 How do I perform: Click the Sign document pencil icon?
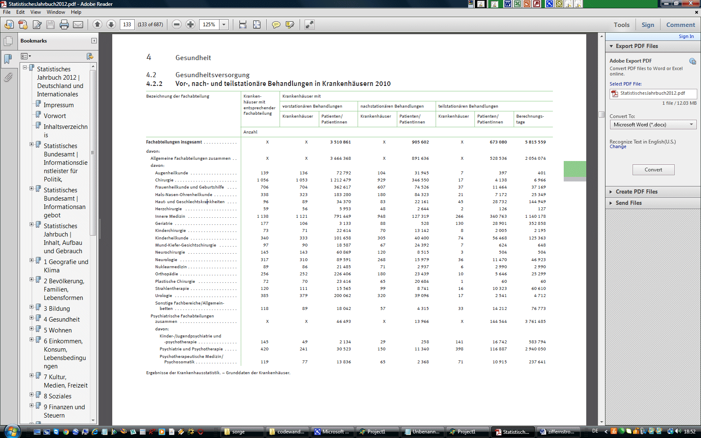pos(37,25)
